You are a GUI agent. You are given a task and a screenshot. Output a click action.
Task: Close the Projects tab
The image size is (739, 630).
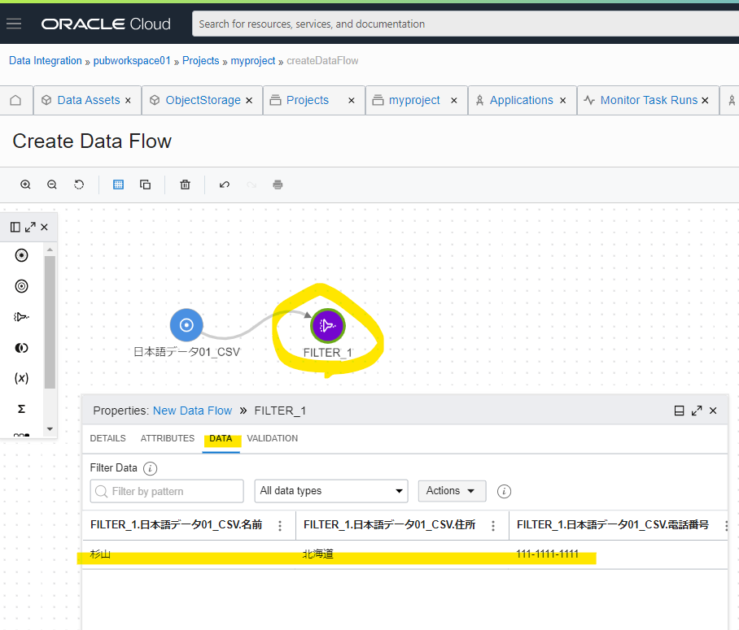point(351,100)
